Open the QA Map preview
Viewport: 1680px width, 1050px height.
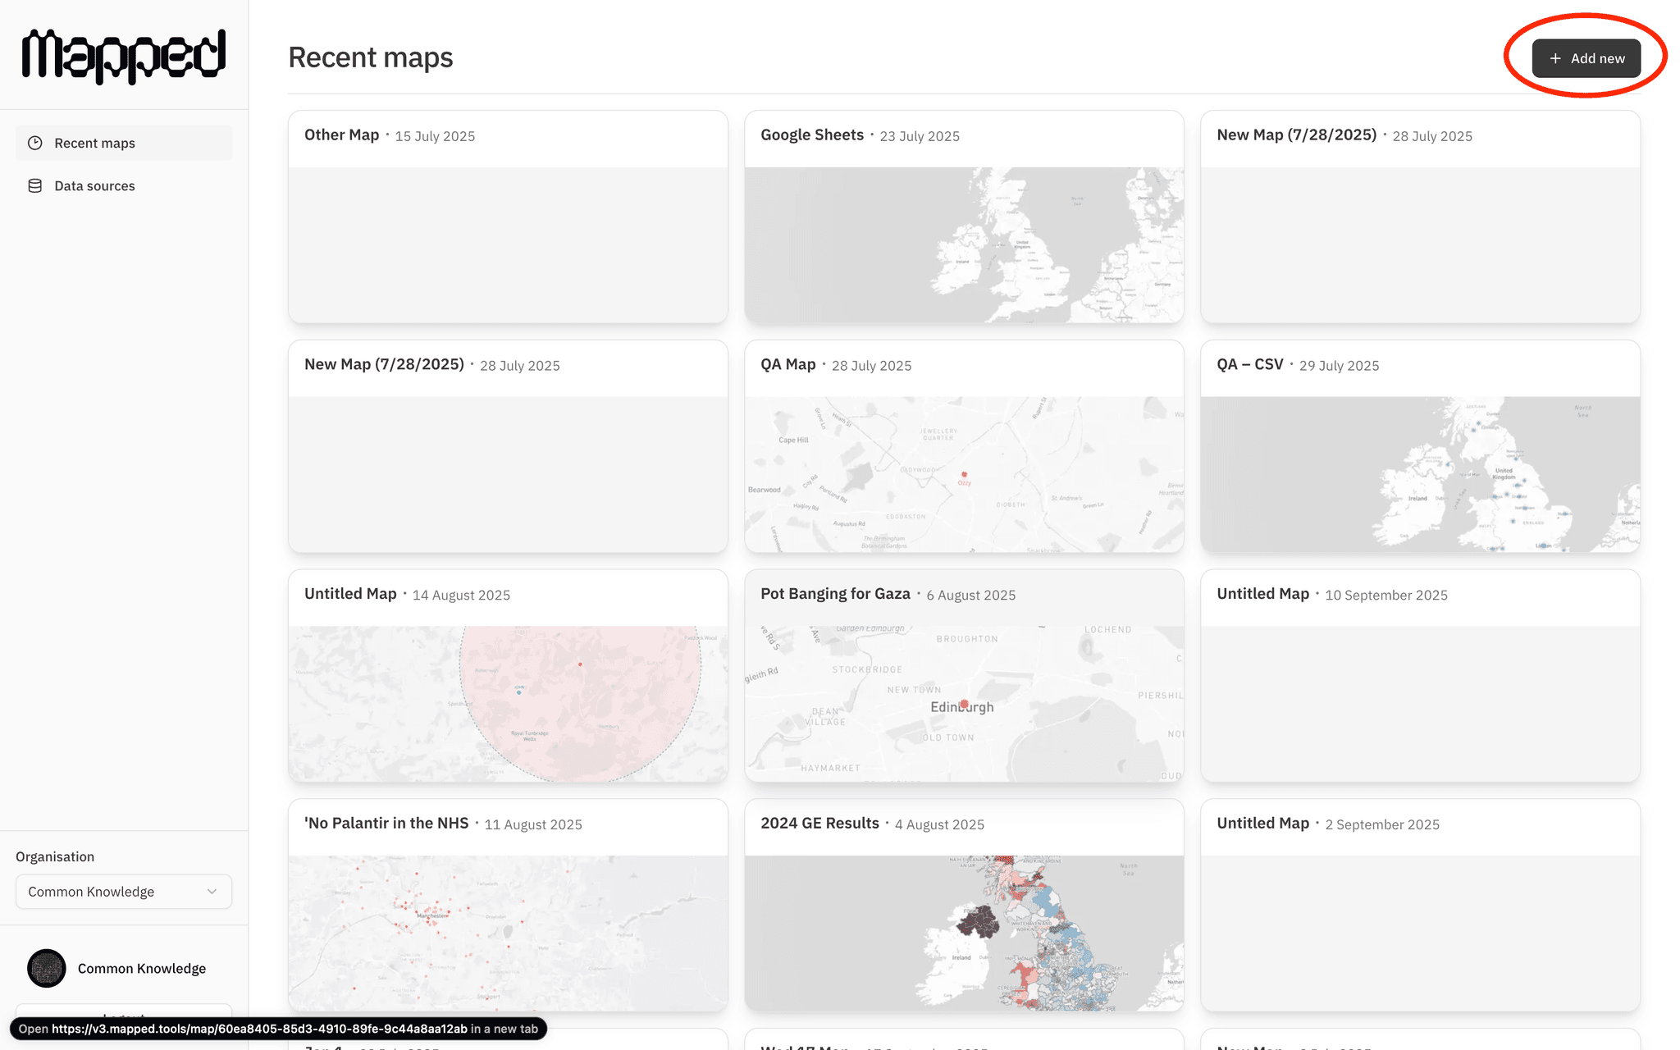coord(964,474)
